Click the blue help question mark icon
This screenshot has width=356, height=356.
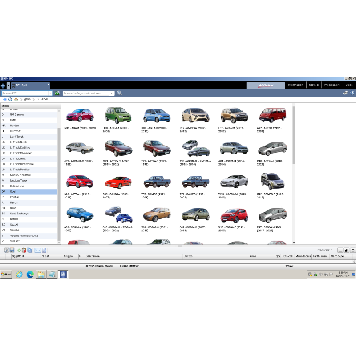tap(352, 93)
